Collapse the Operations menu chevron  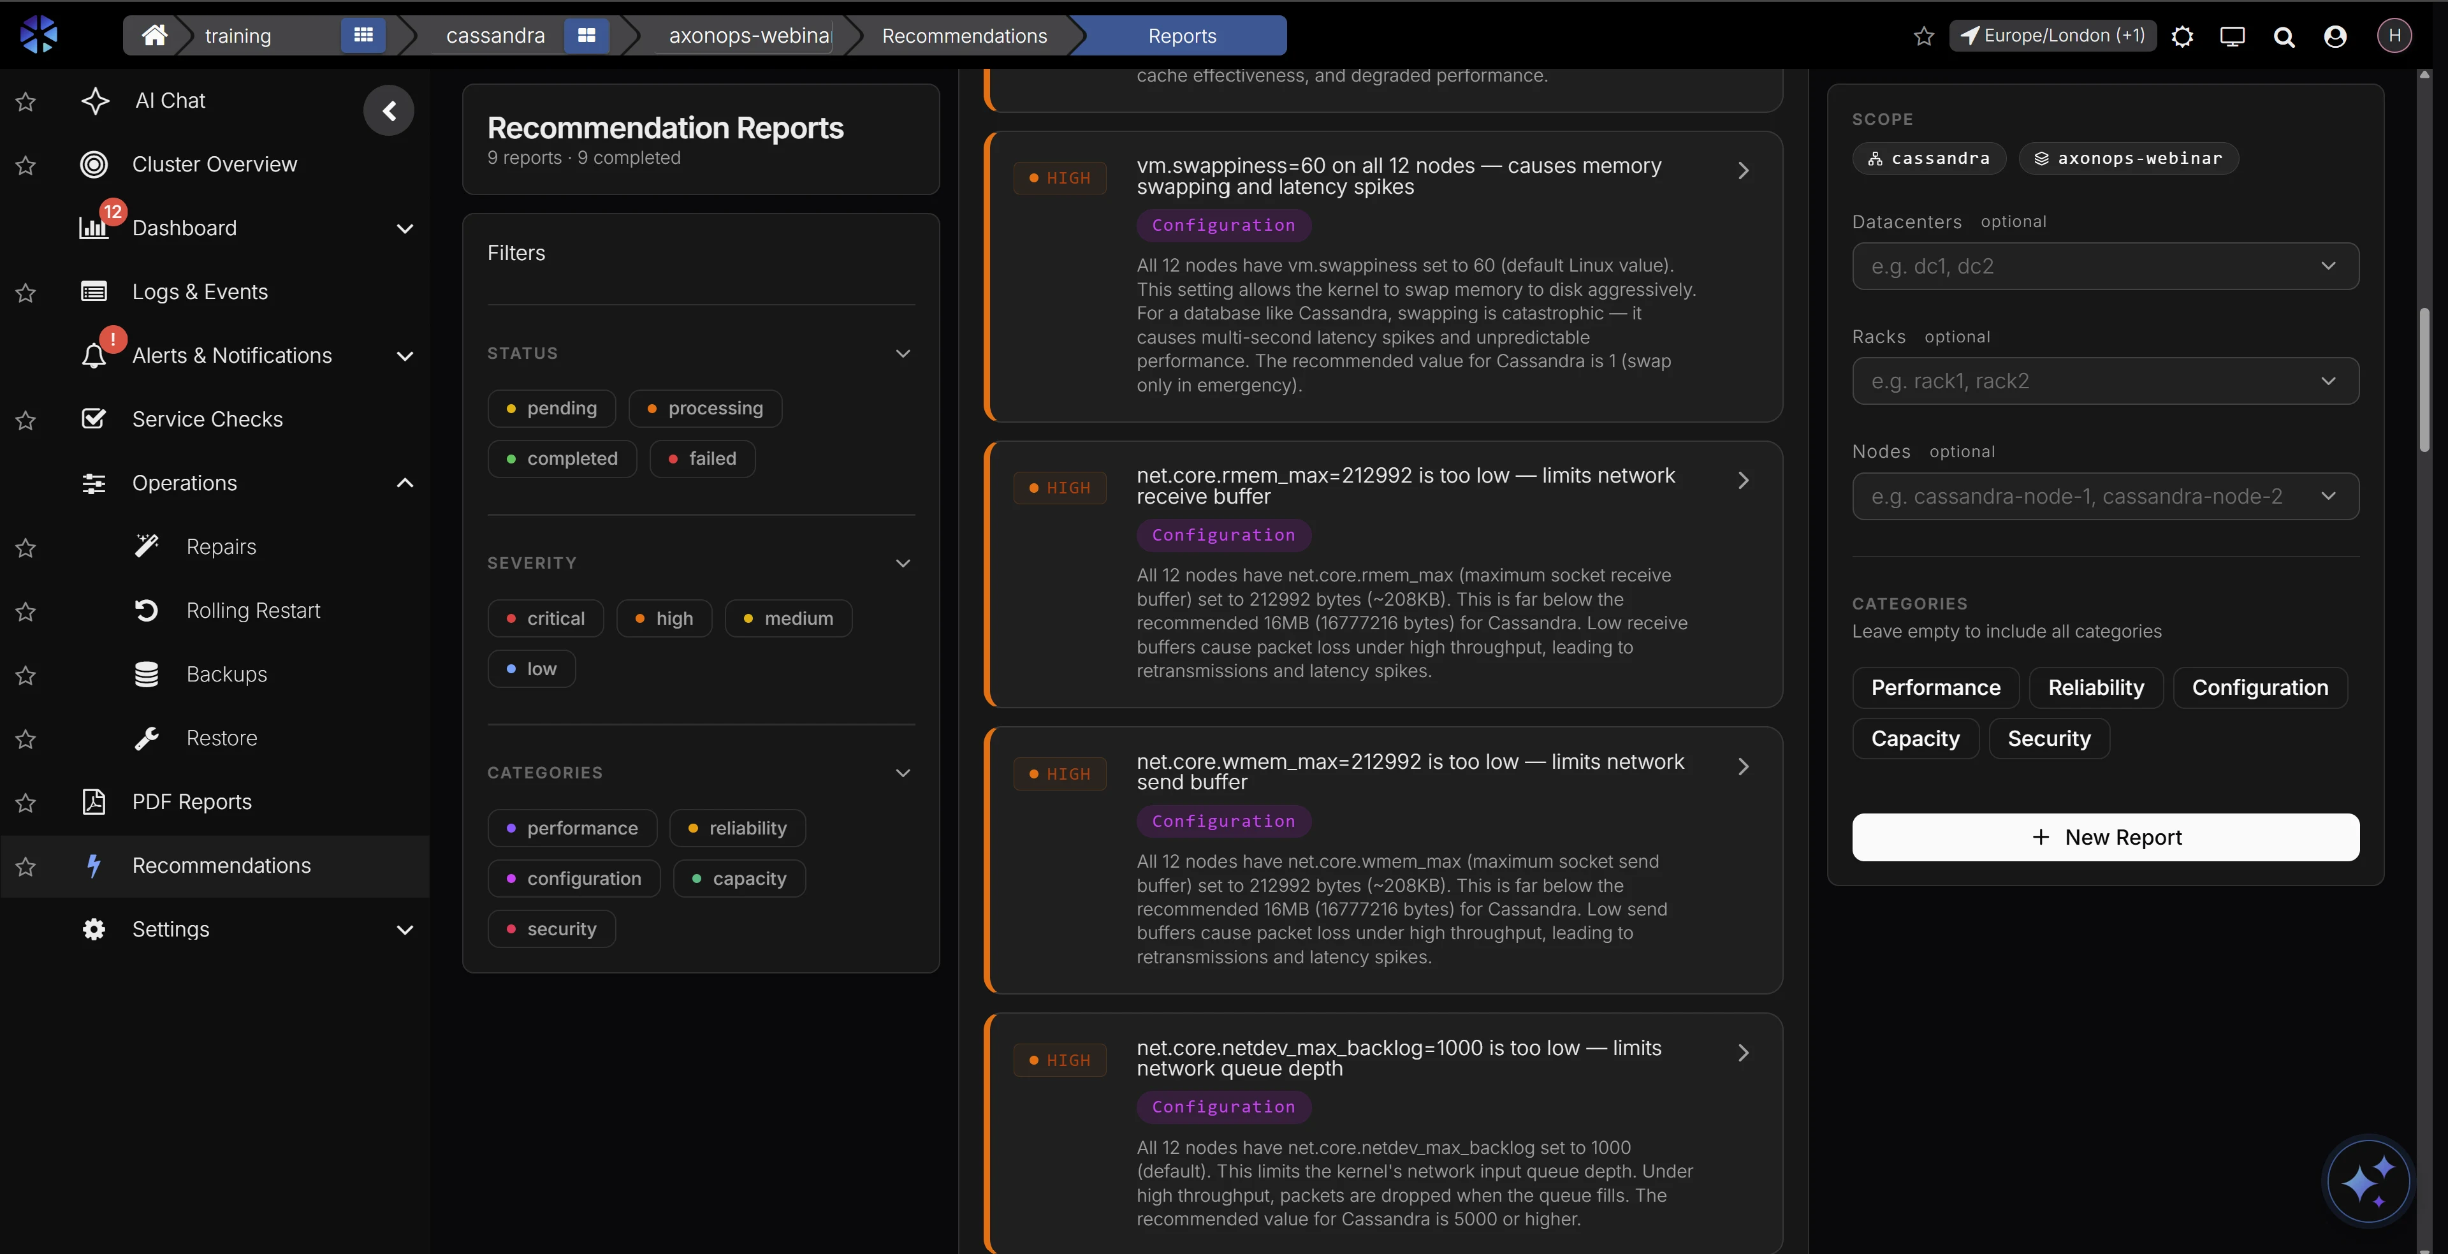point(405,483)
